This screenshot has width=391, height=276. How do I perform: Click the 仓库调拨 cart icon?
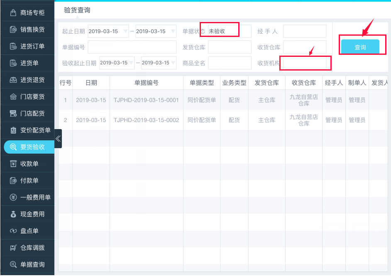click(x=13, y=248)
